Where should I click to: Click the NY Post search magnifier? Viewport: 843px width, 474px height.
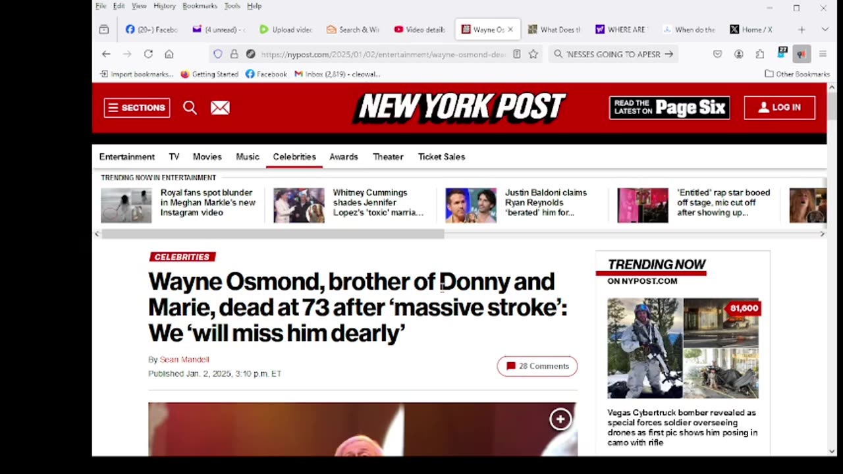pos(190,107)
